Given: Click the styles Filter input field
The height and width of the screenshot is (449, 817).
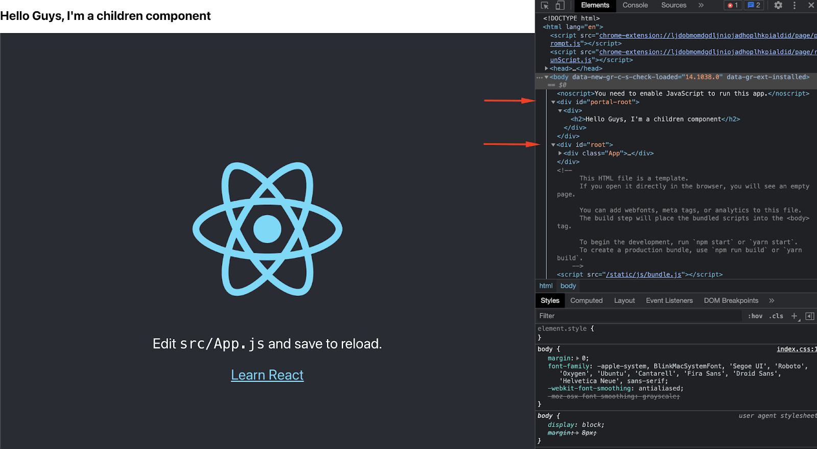Looking at the screenshot, I should 638,316.
